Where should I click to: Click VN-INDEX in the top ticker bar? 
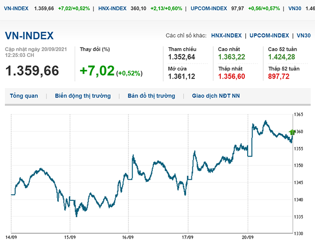(16, 9)
